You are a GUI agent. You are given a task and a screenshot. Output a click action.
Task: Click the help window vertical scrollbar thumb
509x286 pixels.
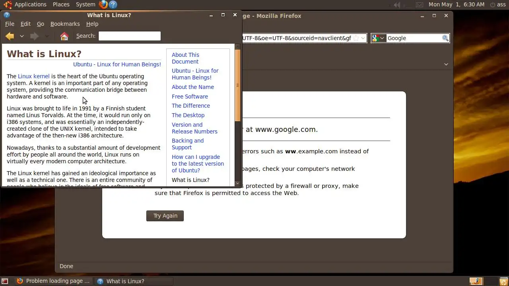click(238, 85)
